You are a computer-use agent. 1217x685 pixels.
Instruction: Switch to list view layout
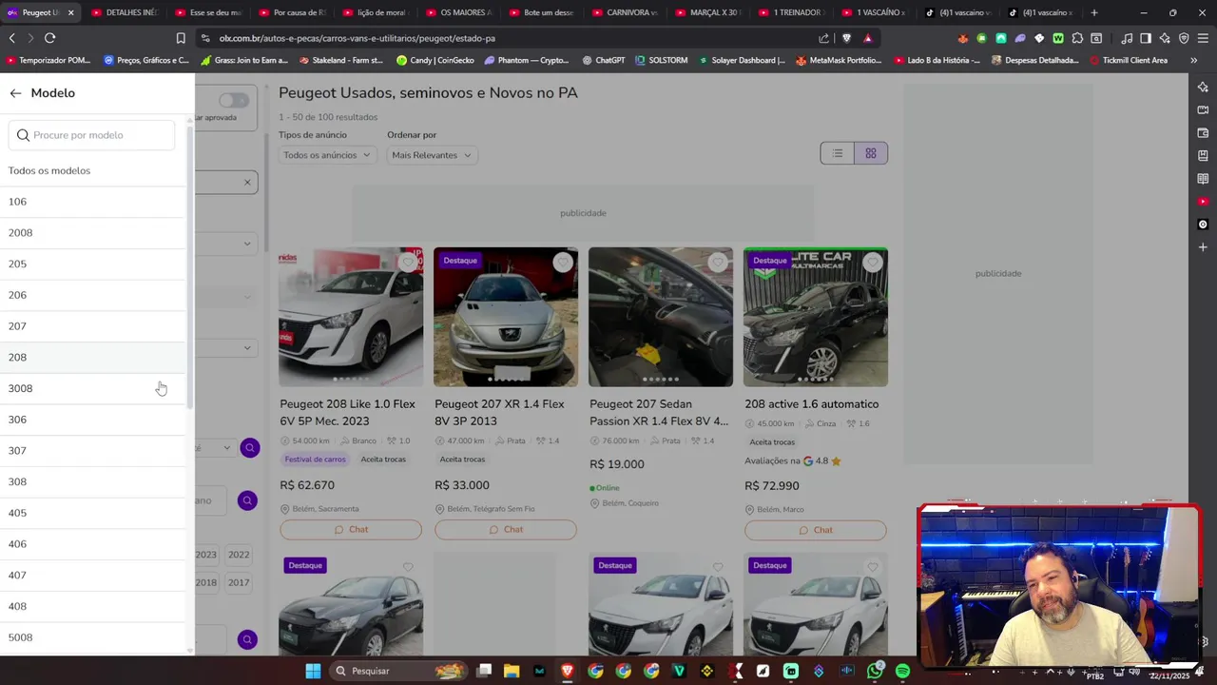coord(838,153)
